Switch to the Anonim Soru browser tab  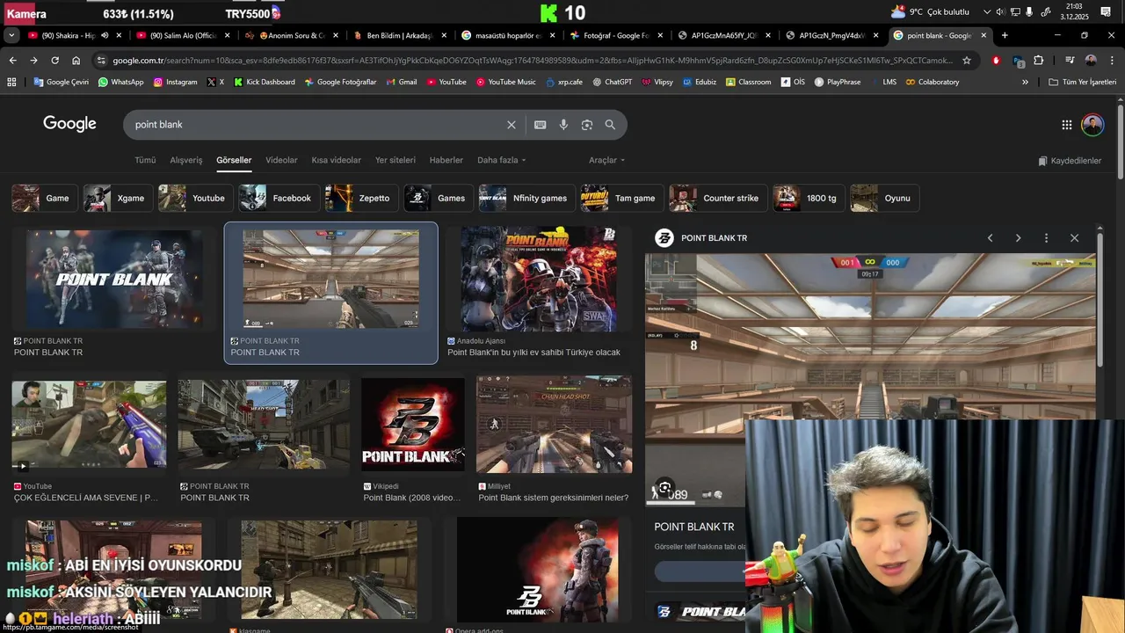pyautogui.click(x=293, y=35)
